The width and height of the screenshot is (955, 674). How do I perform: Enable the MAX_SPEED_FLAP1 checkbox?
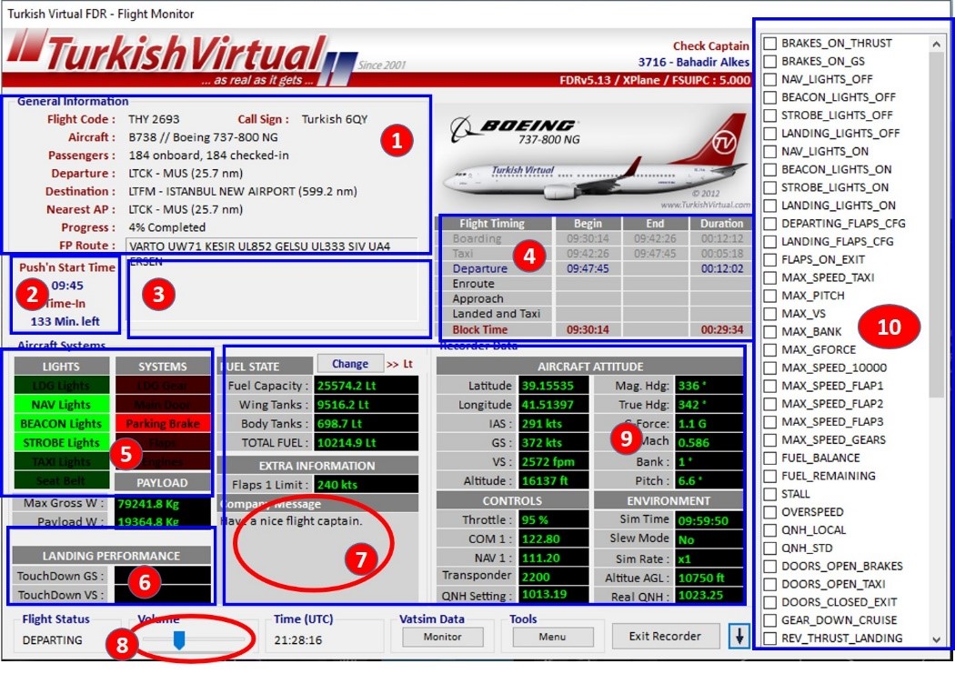click(770, 386)
